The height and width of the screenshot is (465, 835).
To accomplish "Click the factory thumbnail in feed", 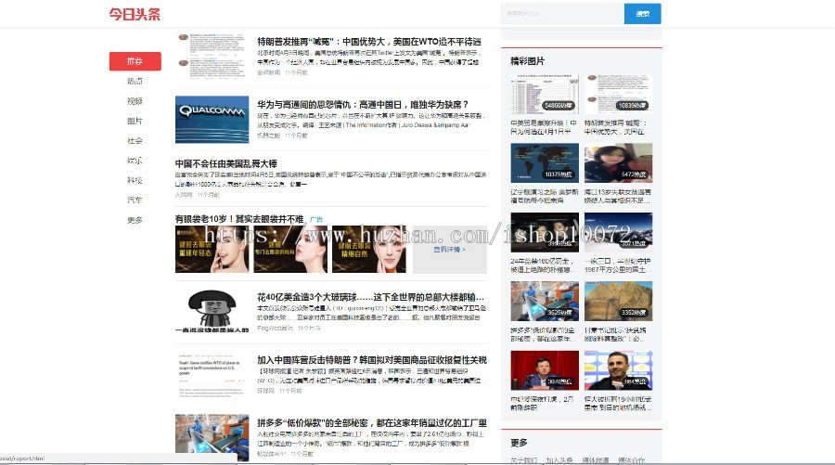I will 212,437.
